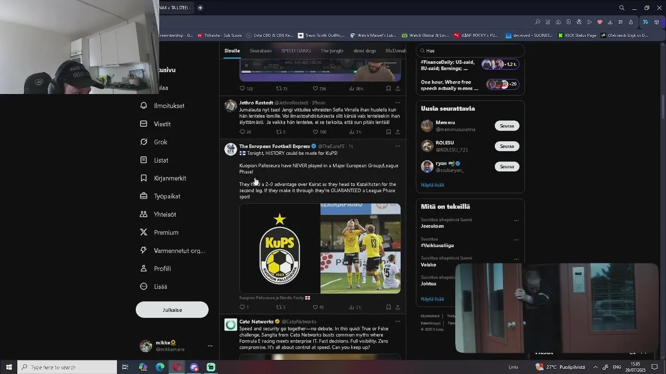Open Task View on the taskbar

(x=125, y=367)
